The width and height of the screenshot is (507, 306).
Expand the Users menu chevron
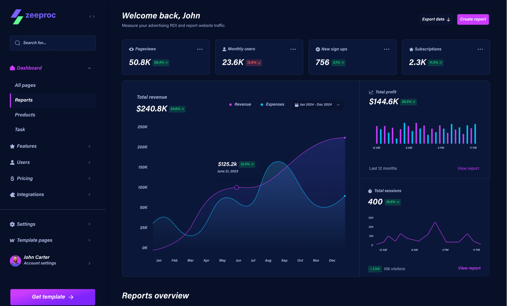click(x=89, y=163)
